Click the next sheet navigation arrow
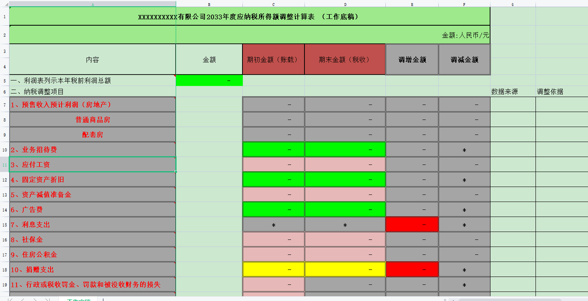This screenshot has width=588, height=301. click(x=35, y=299)
